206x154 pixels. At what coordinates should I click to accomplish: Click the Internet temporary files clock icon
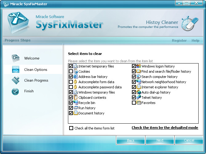(76, 66)
